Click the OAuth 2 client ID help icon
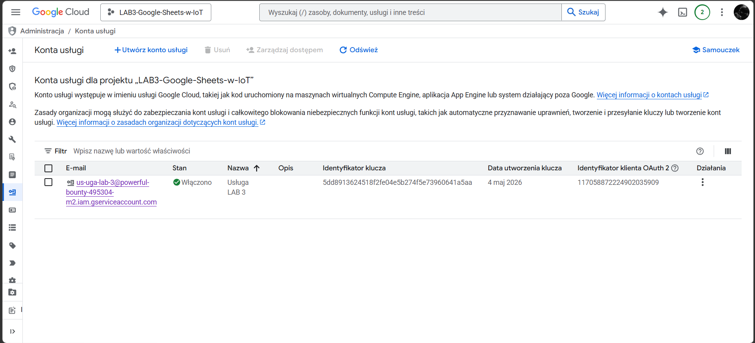Viewport: 755px width, 343px height. tap(675, 168)
